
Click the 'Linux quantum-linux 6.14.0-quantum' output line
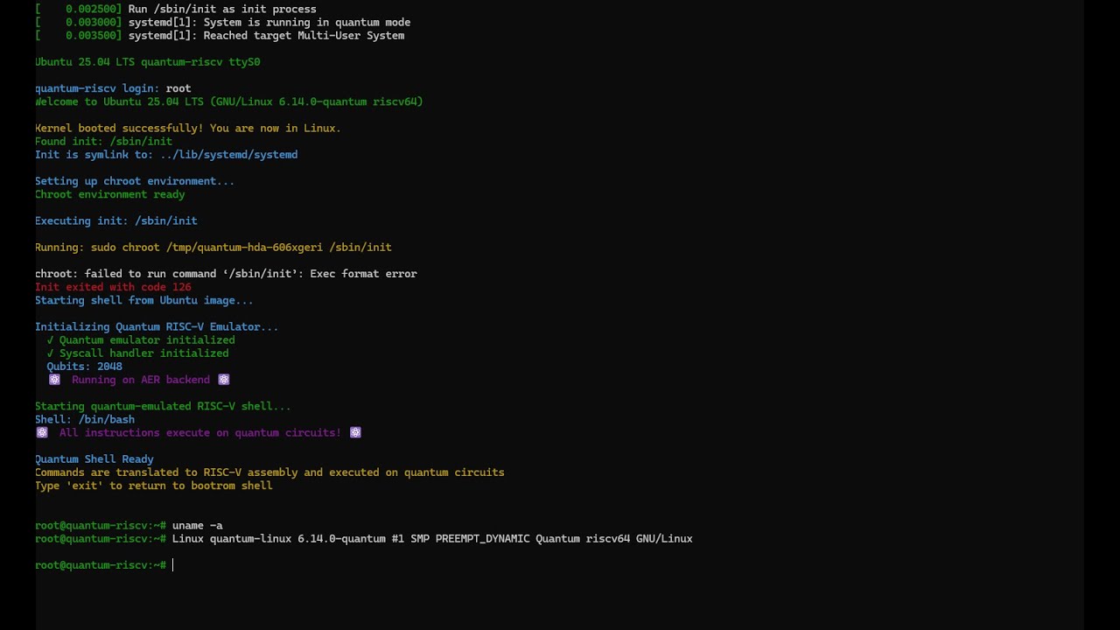[x=432, y=538]
